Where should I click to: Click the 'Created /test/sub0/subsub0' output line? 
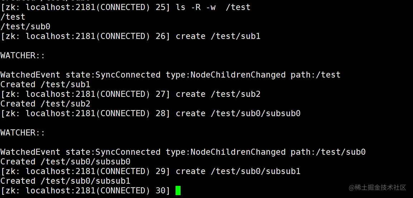click(65, 162)
